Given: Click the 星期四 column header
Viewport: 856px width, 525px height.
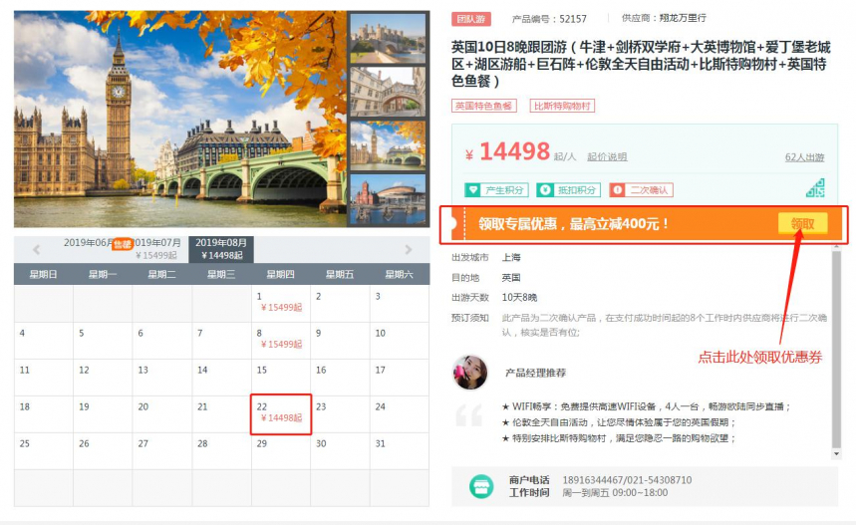Looking at the screenshot, I should [x=281, y=274].
